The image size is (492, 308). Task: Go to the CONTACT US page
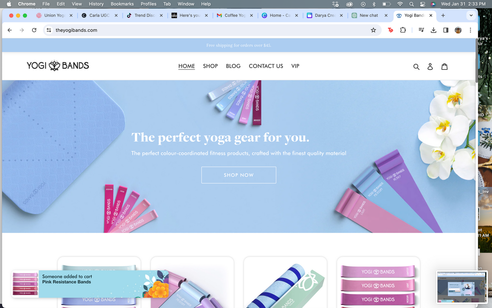[266, 66]
